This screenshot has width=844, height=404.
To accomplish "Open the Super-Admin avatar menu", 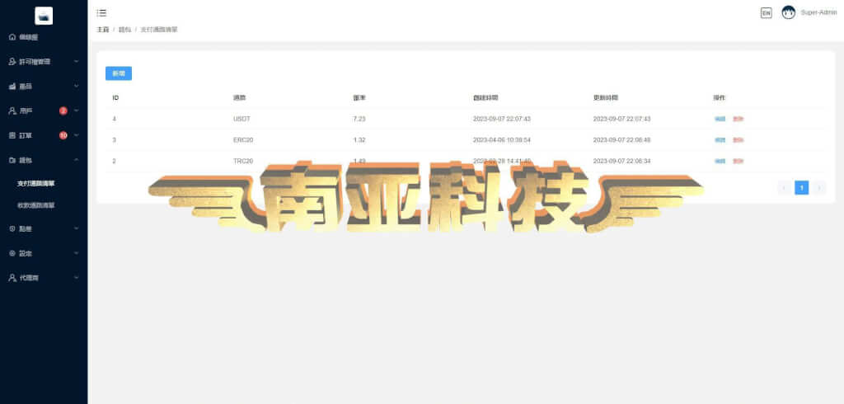I will (789, 12).
